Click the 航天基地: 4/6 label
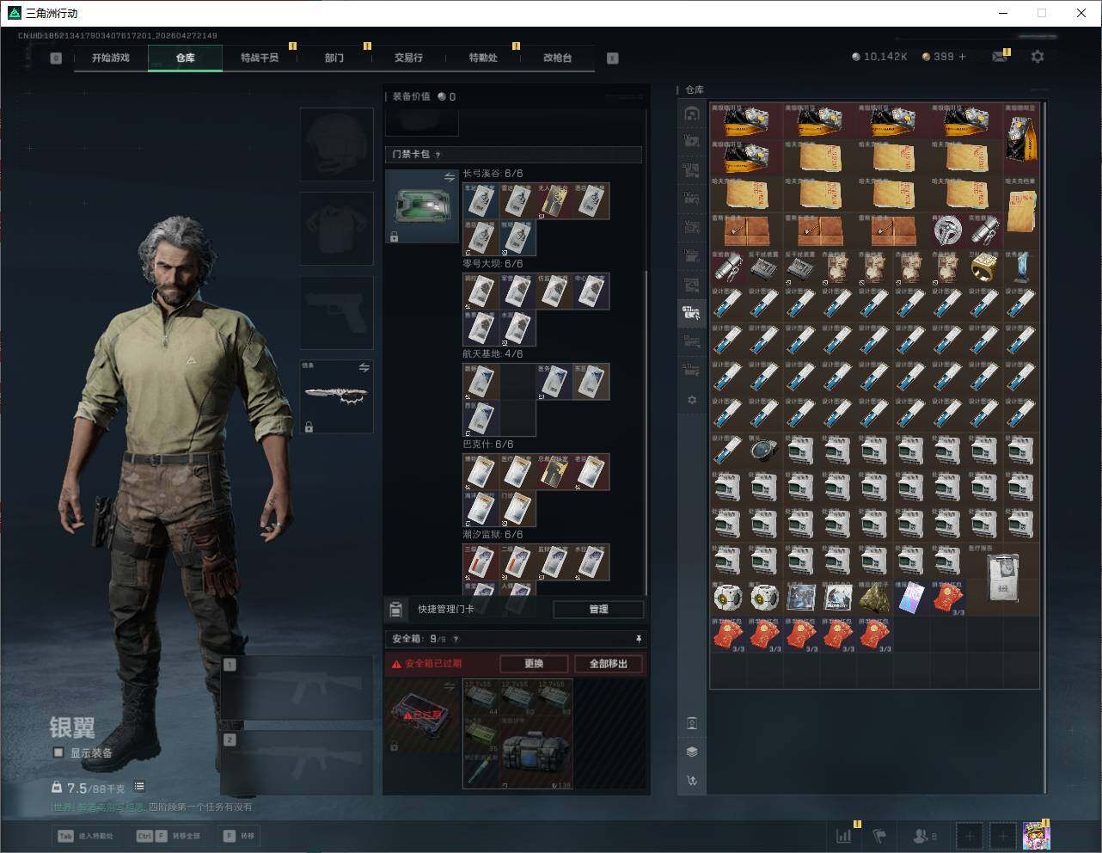The width and height of the screenshot is (1102, 853). click(493, 354)
